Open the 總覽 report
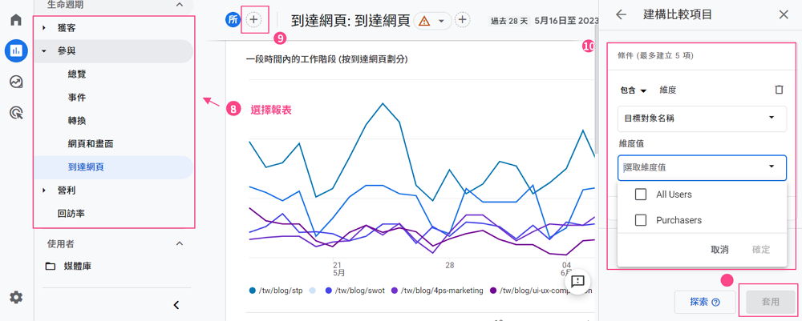802x321 pixels. click(x=77, y=74)
